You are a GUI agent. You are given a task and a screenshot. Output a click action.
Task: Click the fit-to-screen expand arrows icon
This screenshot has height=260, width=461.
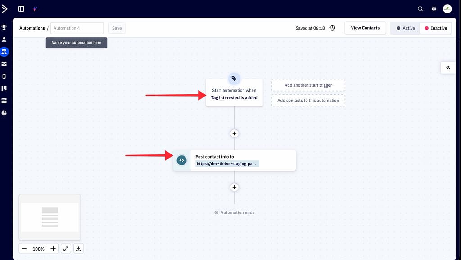pos(66,248)
